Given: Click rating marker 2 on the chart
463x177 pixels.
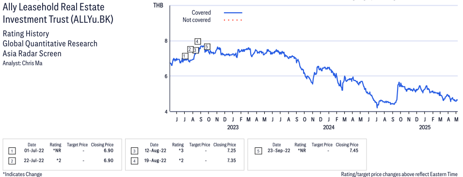Looking at the screenshot, I should click(x=190, y=49).
